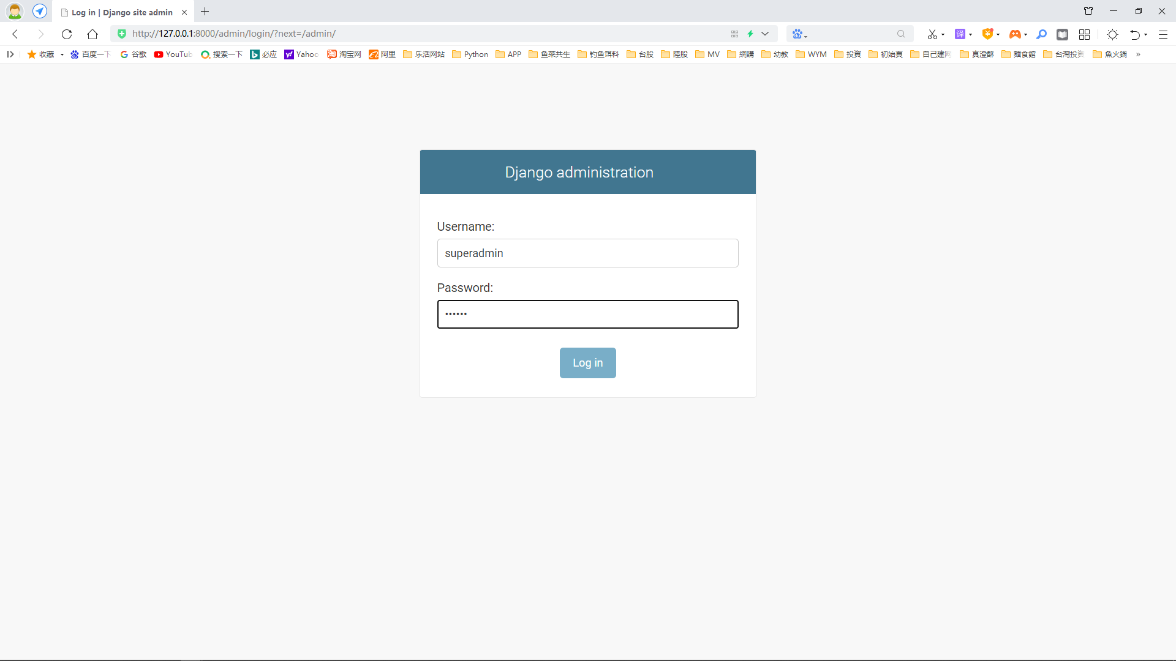Open the reading mode book icon
The height and width of the screenshot is (661, 1176).
click(x=1063, y=34)
